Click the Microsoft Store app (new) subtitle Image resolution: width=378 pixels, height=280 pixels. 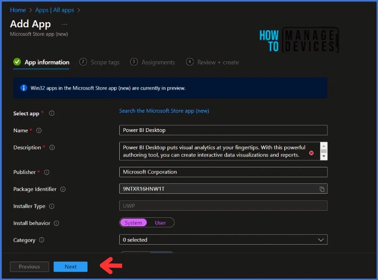(x=39, y=34)
